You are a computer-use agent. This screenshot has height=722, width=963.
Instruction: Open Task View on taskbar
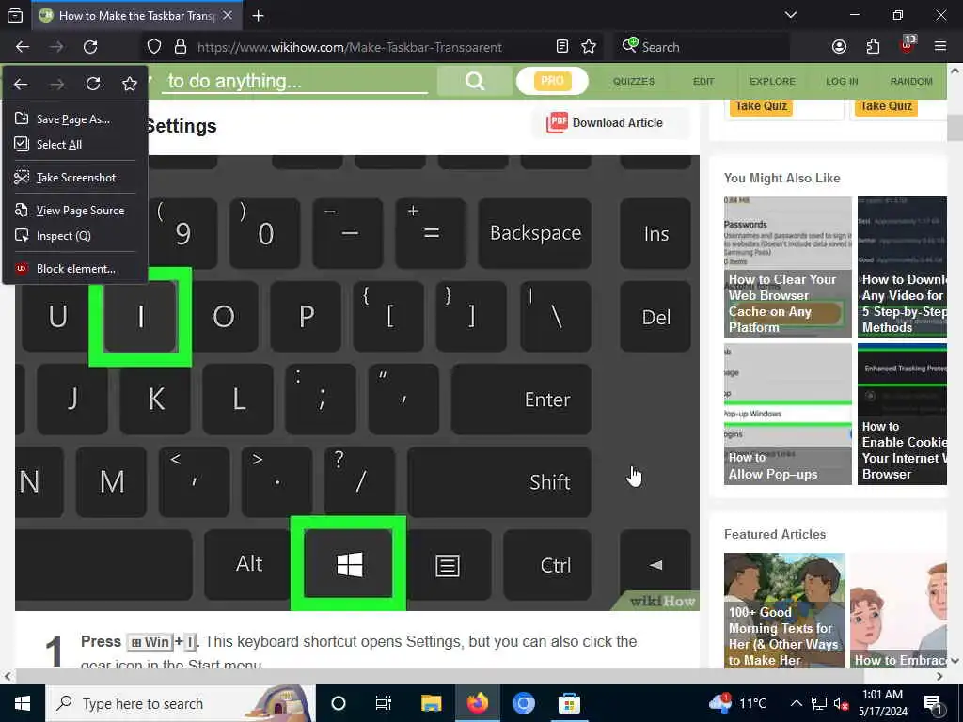pyautogui.click(x=384, y=703)
